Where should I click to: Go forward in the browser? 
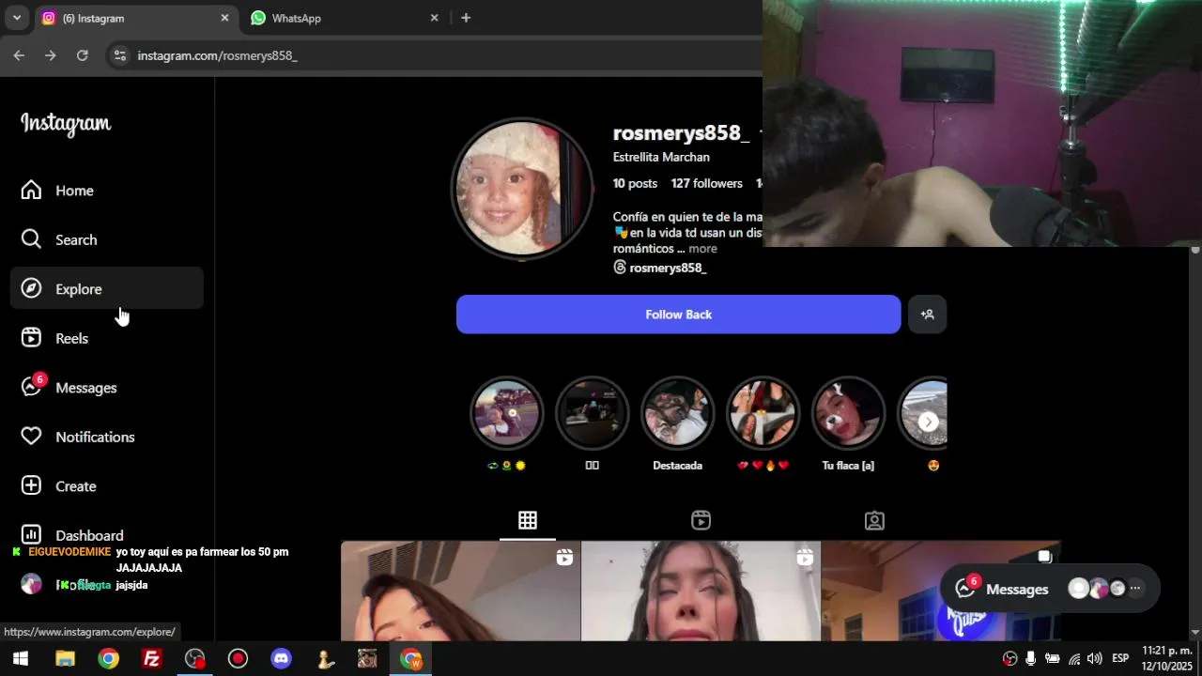coord(51,55)
